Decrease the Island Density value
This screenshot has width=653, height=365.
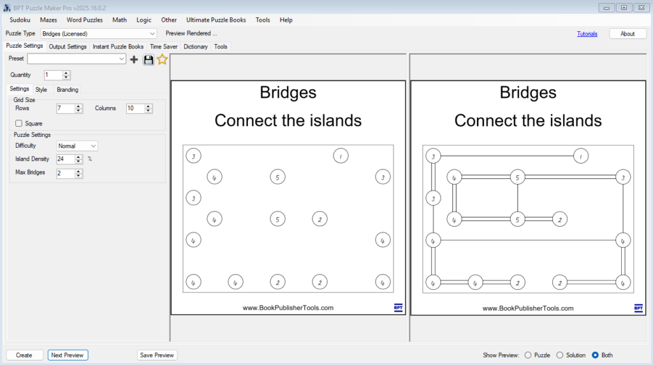click(x=79, y=162)
